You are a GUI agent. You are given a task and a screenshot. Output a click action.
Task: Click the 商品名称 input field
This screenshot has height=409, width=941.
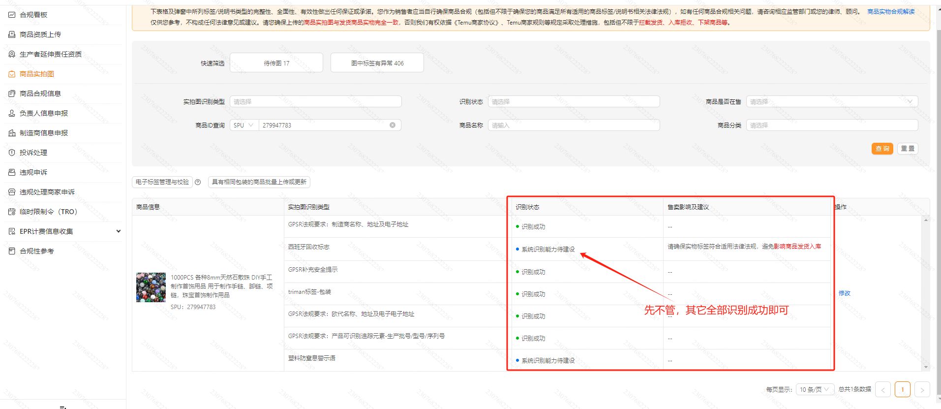click(574, 125)
